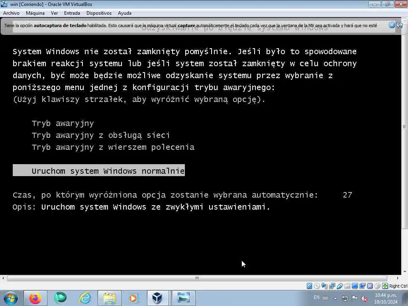408x306 pixels.
Task: Restore down the VirtualBox window
Action: pyautogui.click(x=387, y=4)
